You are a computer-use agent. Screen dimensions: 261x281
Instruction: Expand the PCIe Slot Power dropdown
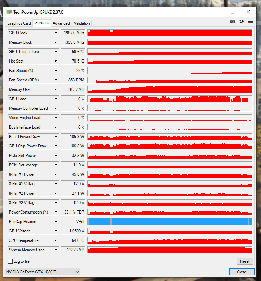click(x=56, y=156)
